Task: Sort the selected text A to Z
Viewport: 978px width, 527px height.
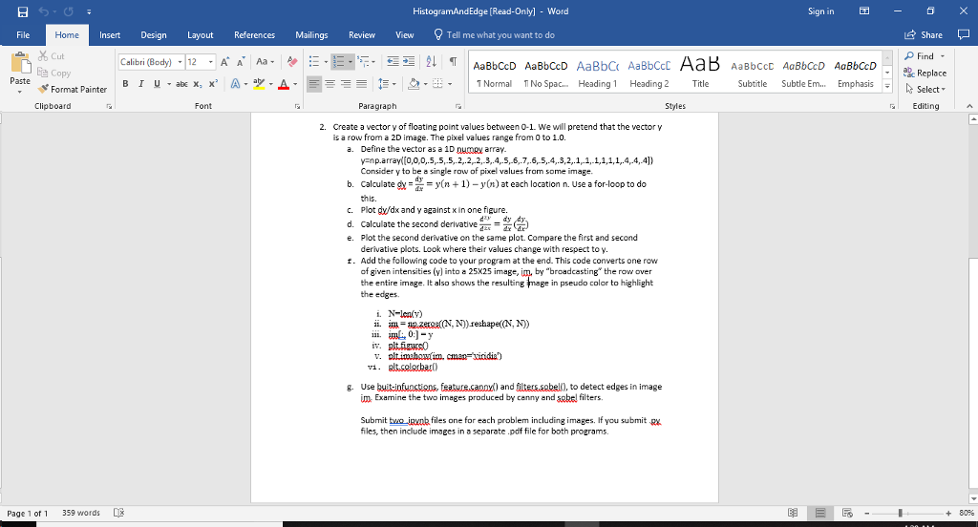Action: coord(431,62)
